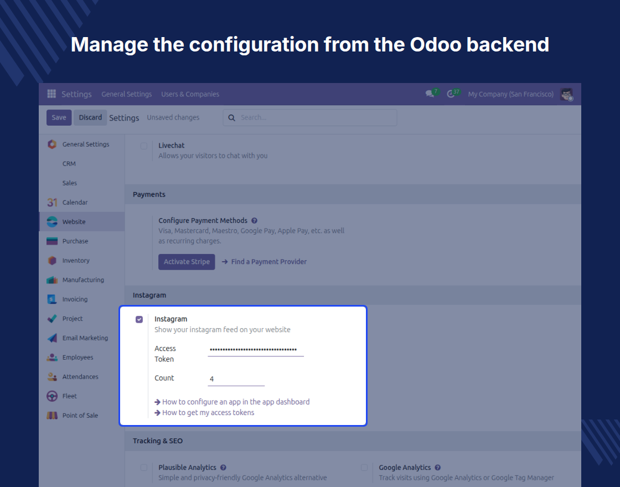Click the Attendances sidebar icon

[x=52, y=377]
